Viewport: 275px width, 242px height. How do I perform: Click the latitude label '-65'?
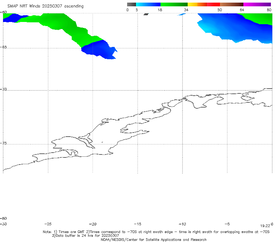(x=3, y=47)
